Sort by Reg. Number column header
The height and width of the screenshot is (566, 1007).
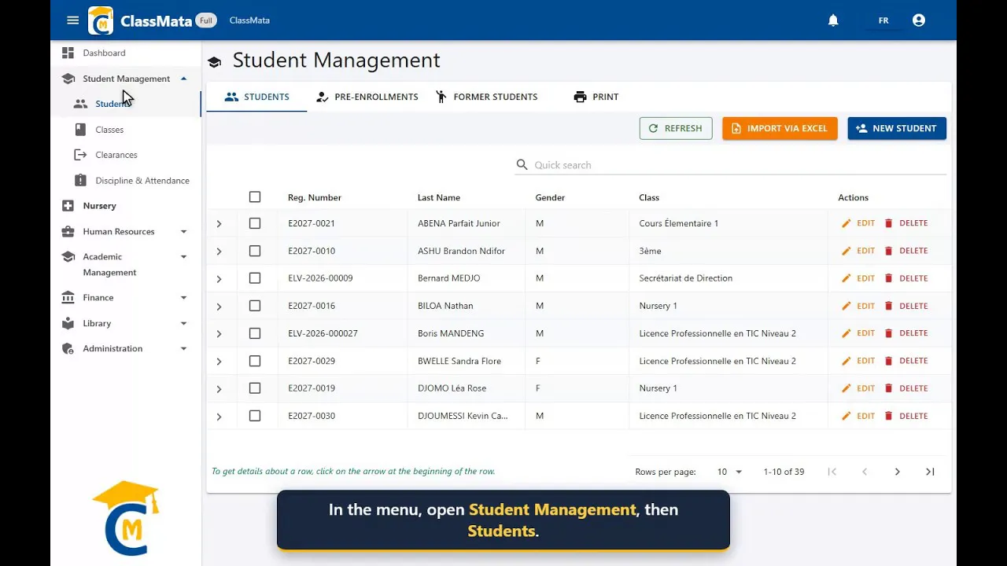pos(315,197)
